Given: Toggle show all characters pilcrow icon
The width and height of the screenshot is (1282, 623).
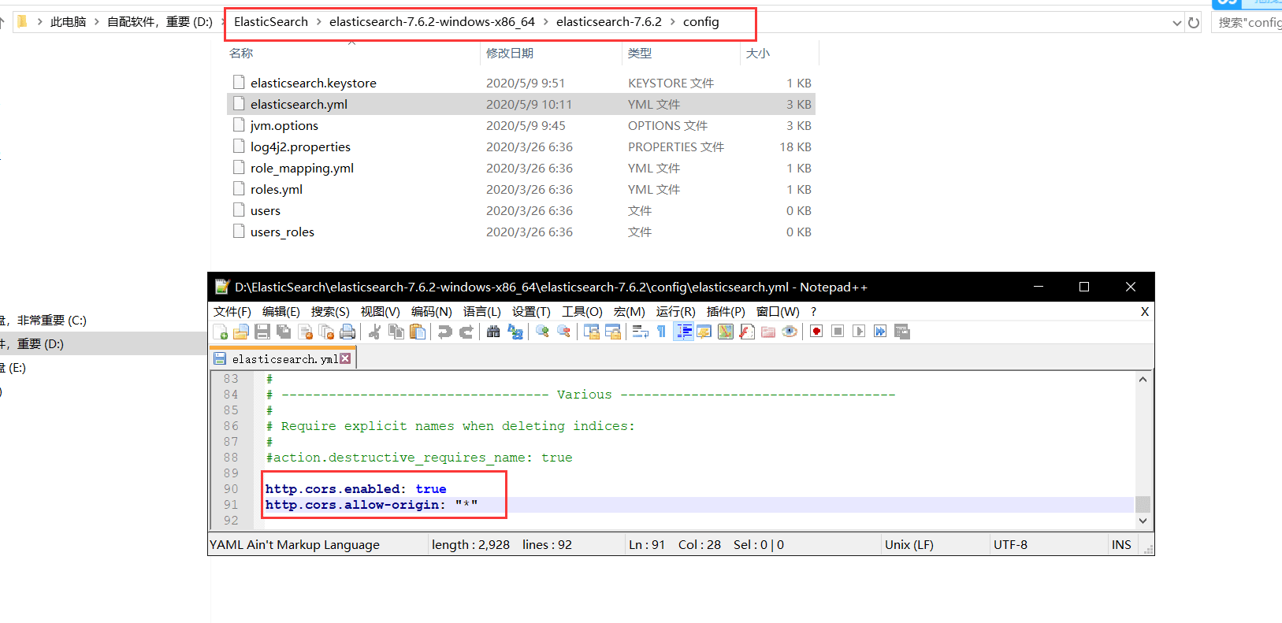Looking at the screenshot, I should point(661,332).
